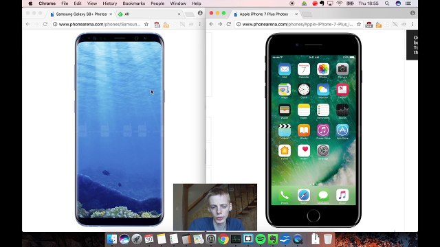This screenshot has width=440, height=247.
Task: Switch to Samsung Galaxy S8+ Photos tab
Action: [x=81, y=14]
